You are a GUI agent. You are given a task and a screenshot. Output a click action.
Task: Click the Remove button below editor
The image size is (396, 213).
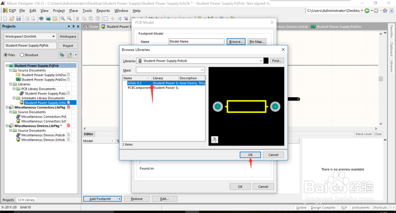[x=137, y=199]
